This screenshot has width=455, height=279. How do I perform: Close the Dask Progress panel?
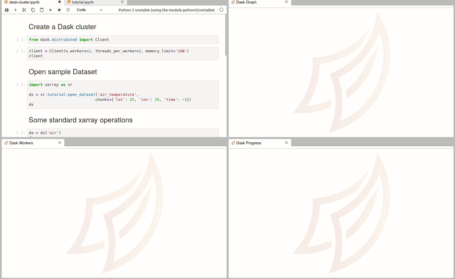[286, 143]
